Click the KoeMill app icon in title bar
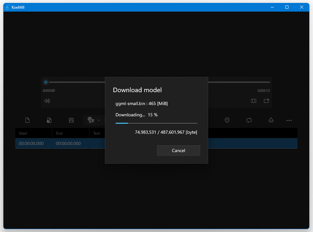The width and height of the screenshot is (313, 232). pyautogui.click(x=7, y=7)
